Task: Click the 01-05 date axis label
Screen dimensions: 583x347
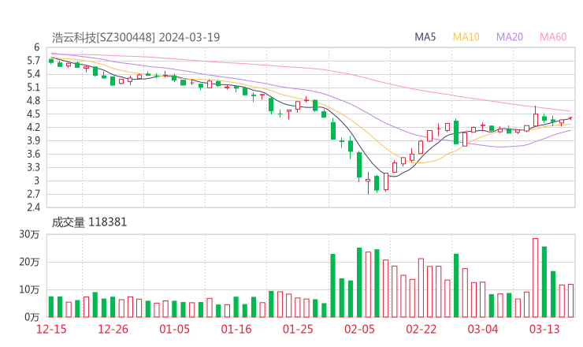Action: [174, 329]
